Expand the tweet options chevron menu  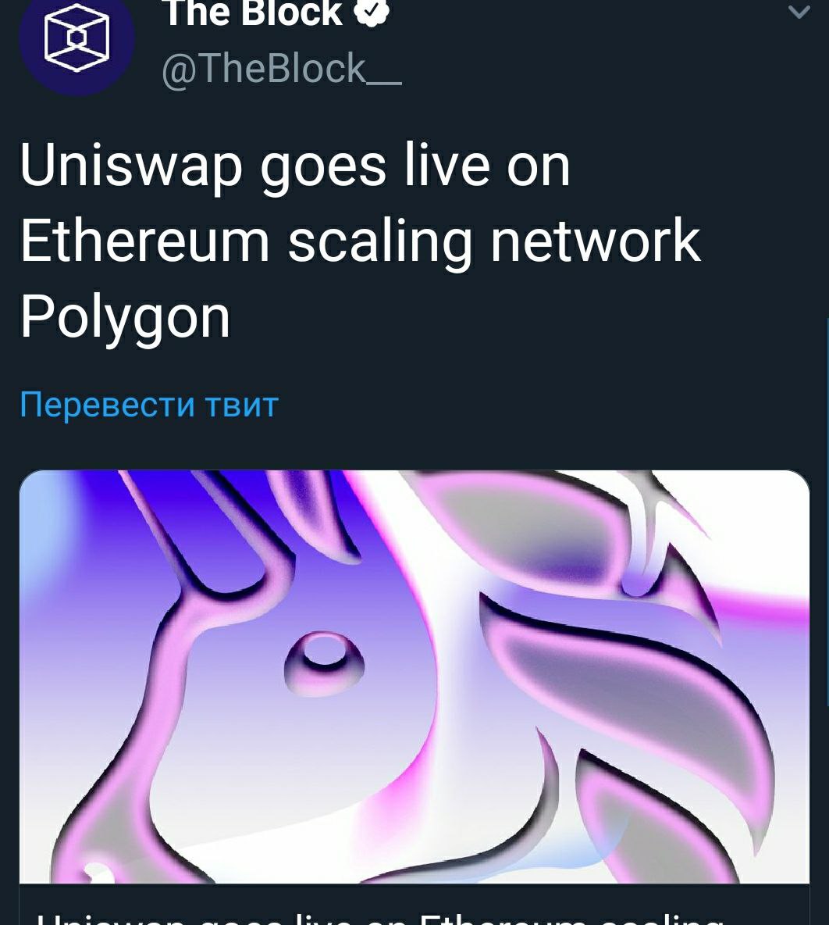coord(799,11)
